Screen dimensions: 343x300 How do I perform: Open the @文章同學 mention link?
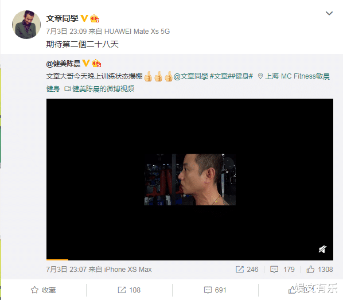point(191,76)
